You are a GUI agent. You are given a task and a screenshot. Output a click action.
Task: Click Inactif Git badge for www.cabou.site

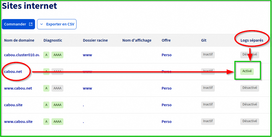coord(208,121)
